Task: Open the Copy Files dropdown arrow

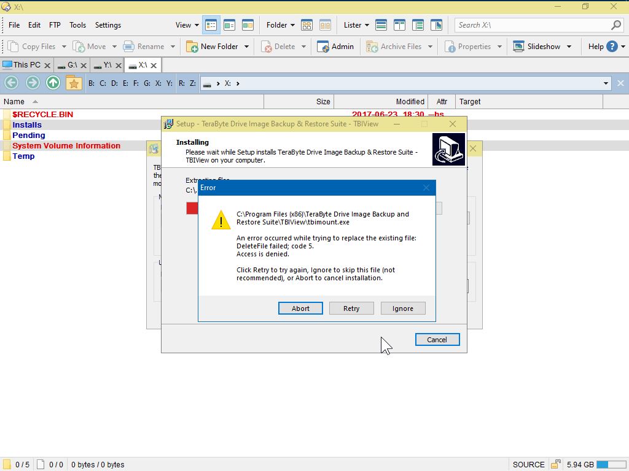Action: click(x=64, y=47)
